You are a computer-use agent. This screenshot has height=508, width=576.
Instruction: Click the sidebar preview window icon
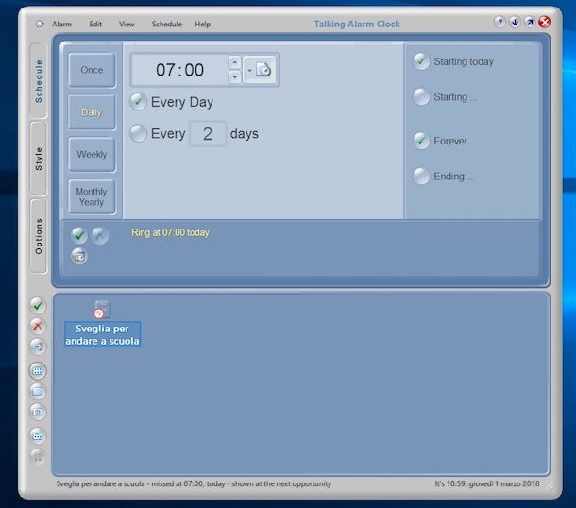(x=38, y=412)
